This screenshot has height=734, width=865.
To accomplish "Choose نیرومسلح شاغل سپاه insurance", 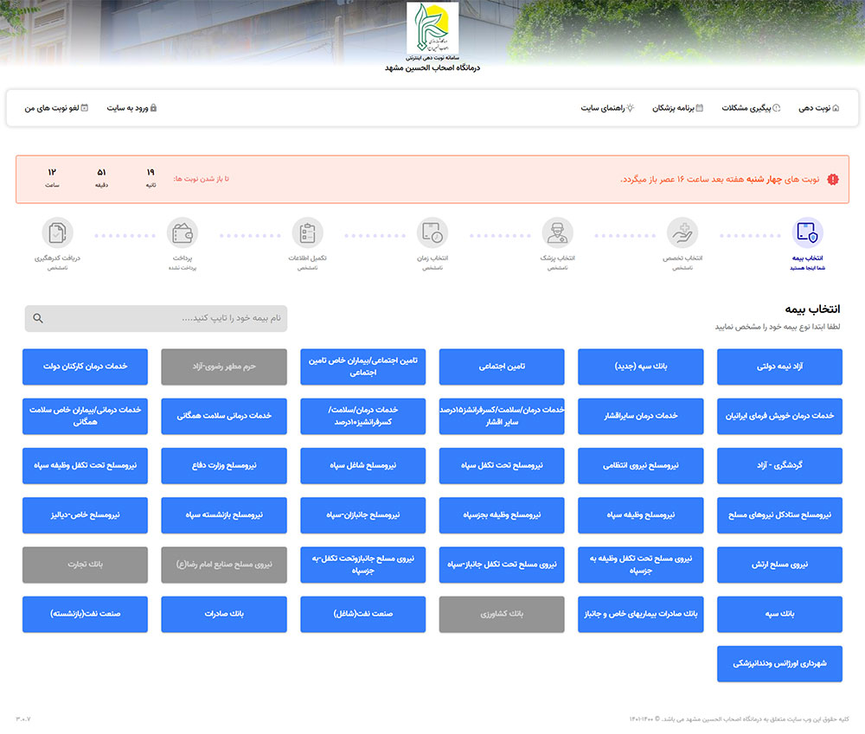I will pyautogui.click(x=363, y=466).
